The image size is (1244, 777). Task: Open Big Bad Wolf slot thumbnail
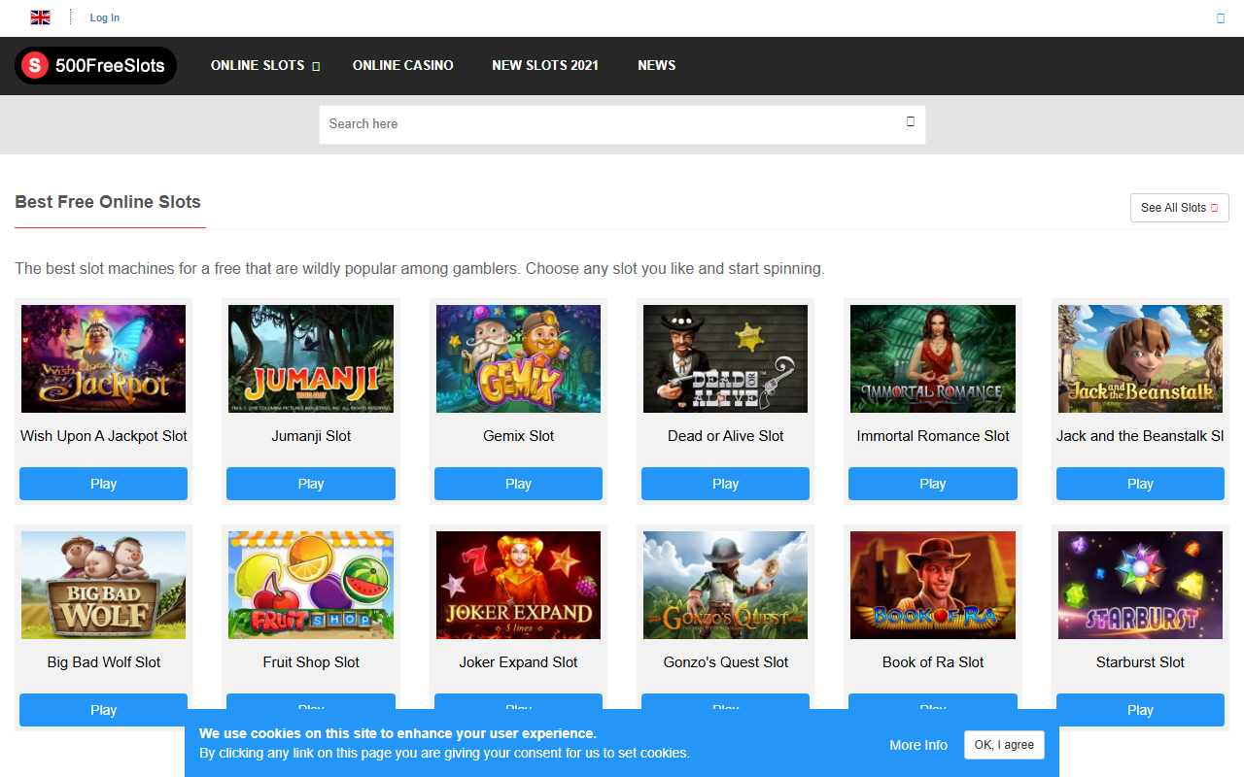pos(104,585)
